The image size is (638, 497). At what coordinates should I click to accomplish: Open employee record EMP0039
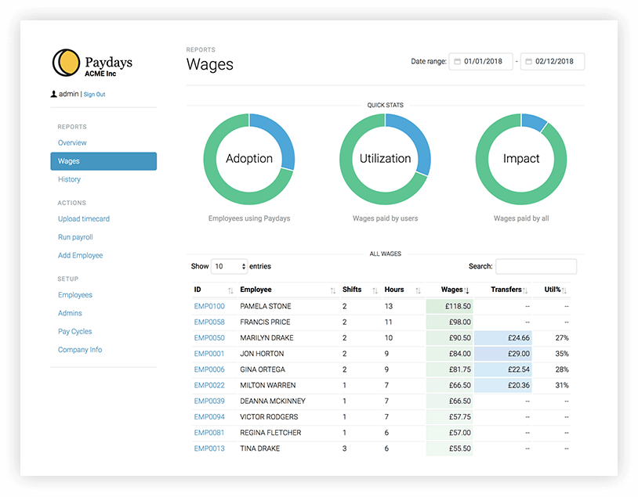pyautogui.click(x=209, y=402)
